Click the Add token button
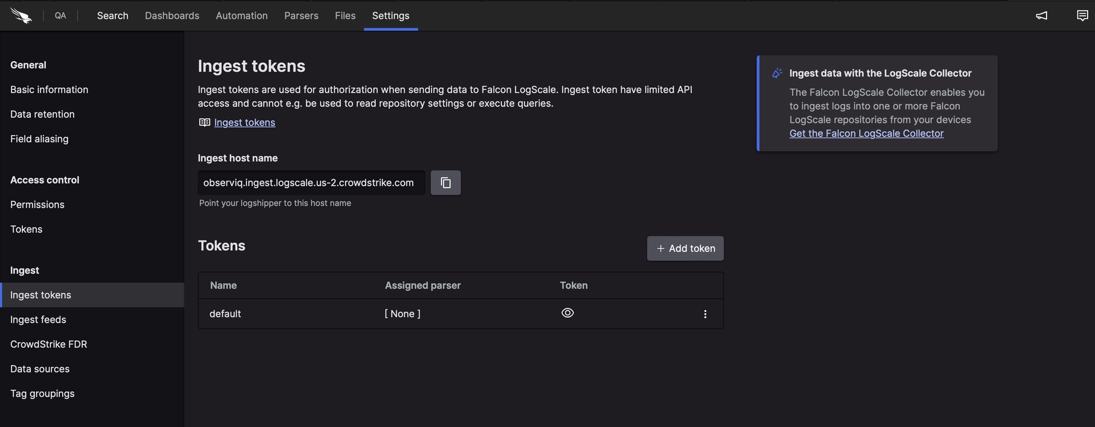 pyautogui.click(x=685, y=249)
